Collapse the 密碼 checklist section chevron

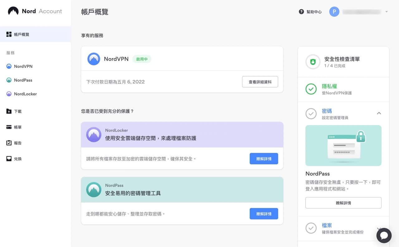[x=379, y=113]
